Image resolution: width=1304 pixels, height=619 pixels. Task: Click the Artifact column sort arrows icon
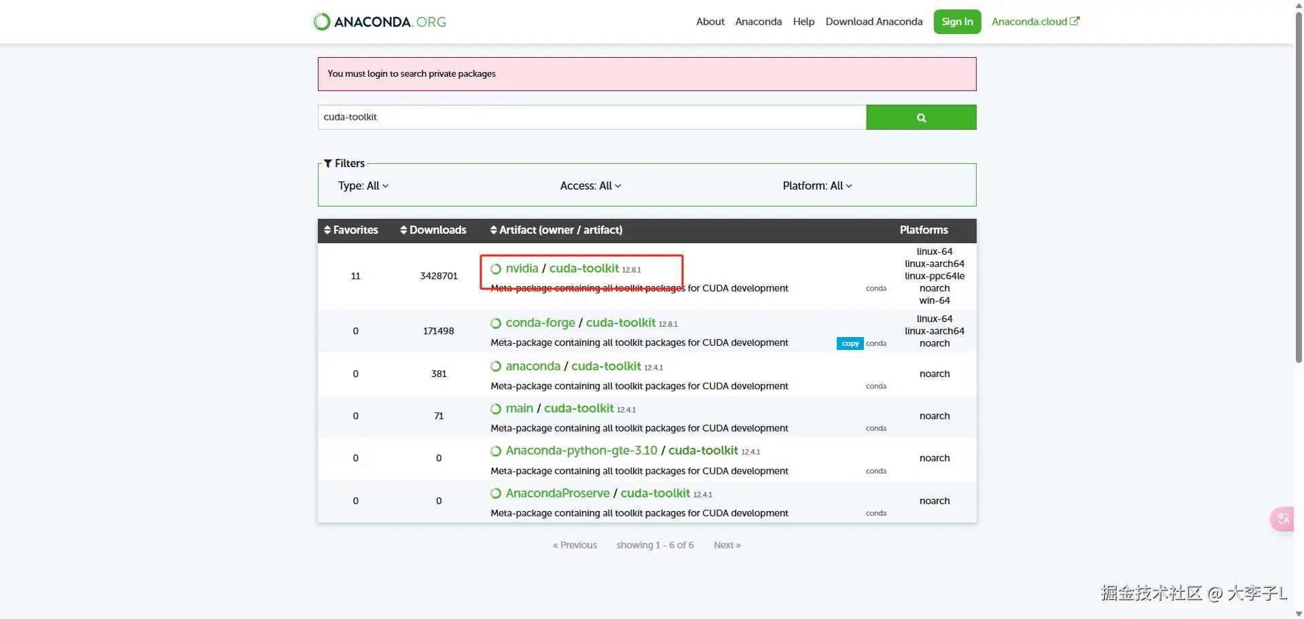pos(494,230)
